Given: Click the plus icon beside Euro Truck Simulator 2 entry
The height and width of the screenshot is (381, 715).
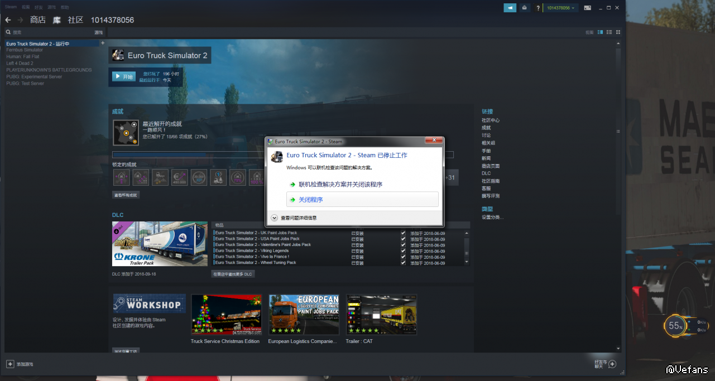Looking at the screenshot, I should click(x=103, y=43).
